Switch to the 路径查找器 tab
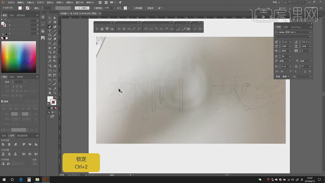 click(22, 135)
